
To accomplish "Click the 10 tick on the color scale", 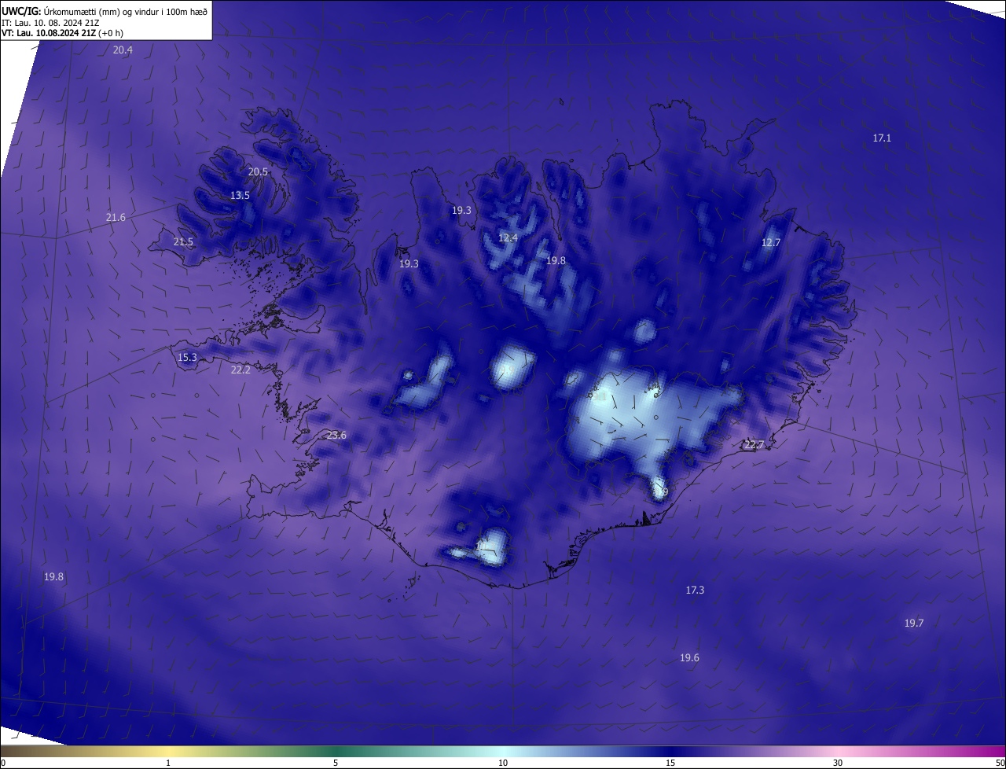I will click(503, 763).
